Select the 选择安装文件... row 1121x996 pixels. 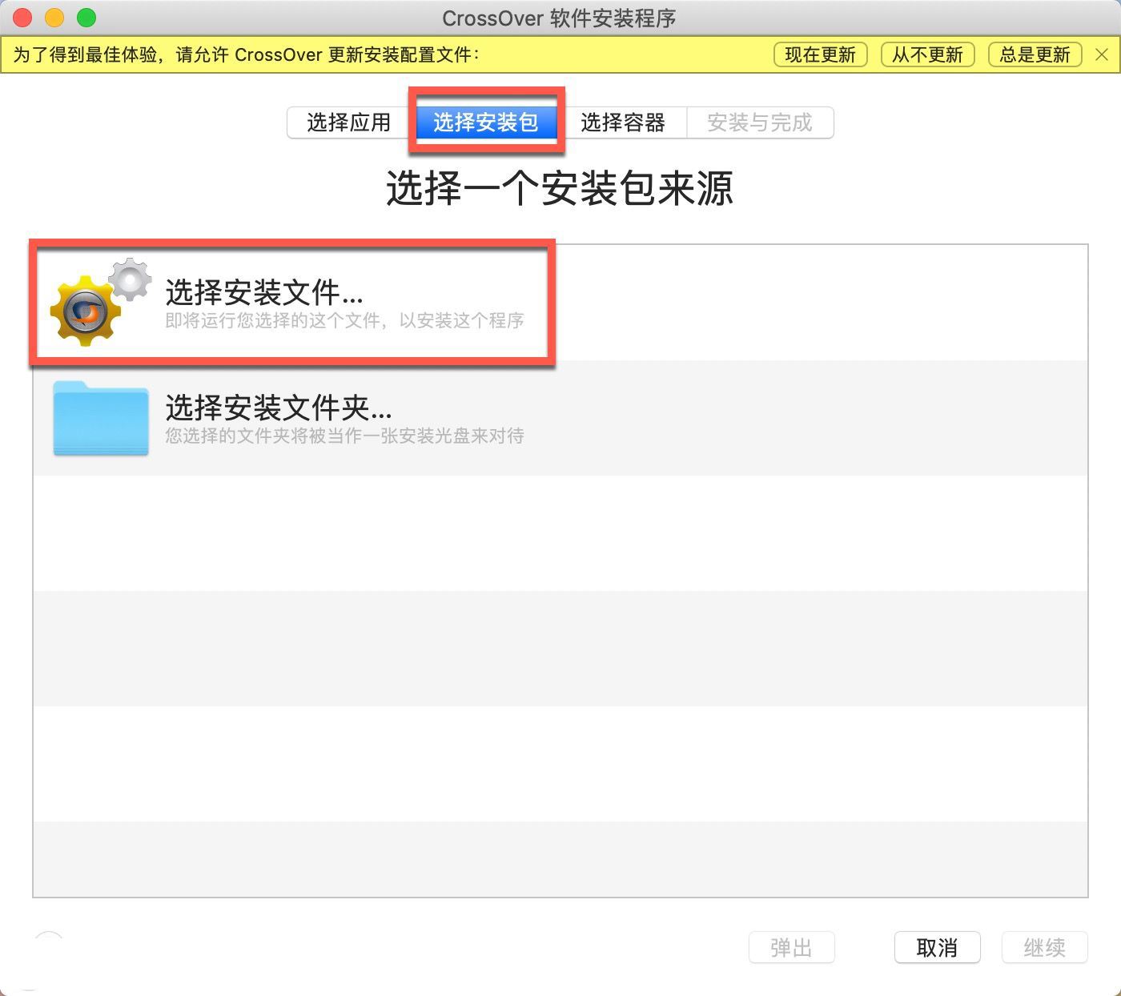coord(560,303)
